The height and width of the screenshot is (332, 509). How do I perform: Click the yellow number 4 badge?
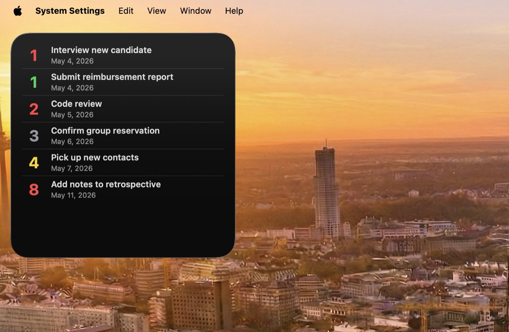tap(34, 163)
